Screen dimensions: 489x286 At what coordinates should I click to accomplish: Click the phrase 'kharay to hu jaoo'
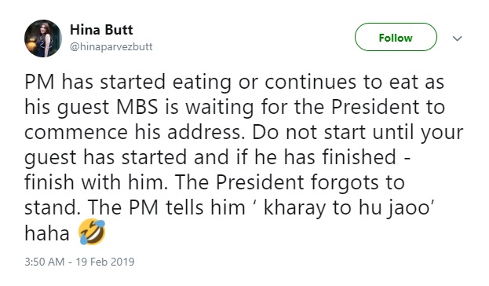coord(347,208)
